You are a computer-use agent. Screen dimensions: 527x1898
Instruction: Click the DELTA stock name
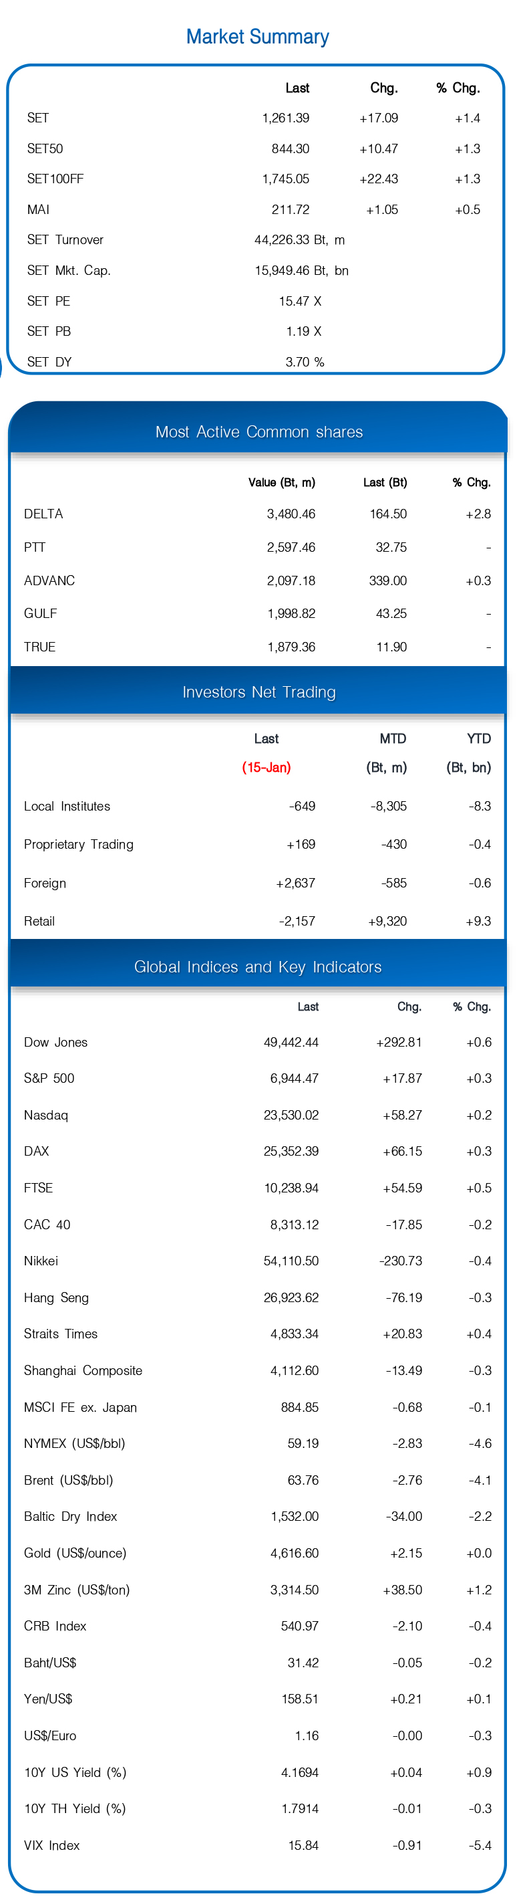(43, 514)
